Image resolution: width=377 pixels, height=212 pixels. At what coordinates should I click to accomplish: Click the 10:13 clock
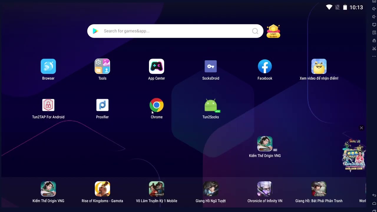pyautogui.click(x=356, y=7)
